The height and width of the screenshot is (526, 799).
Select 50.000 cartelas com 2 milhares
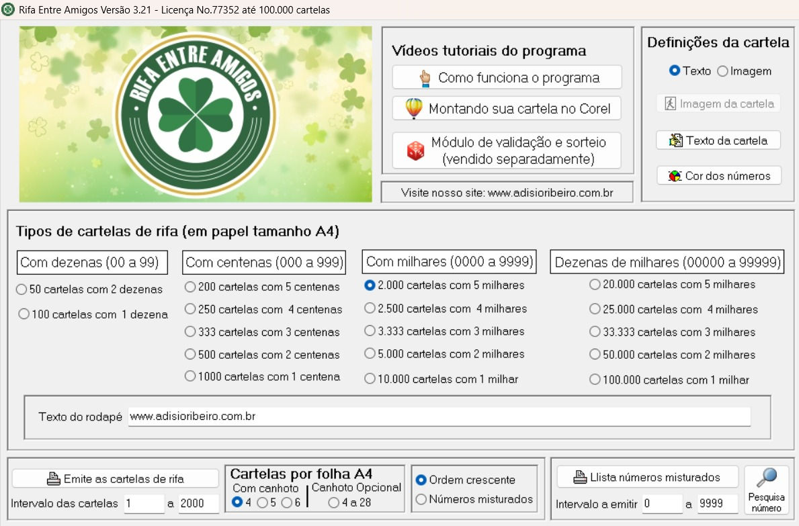[x=595, y=355]
